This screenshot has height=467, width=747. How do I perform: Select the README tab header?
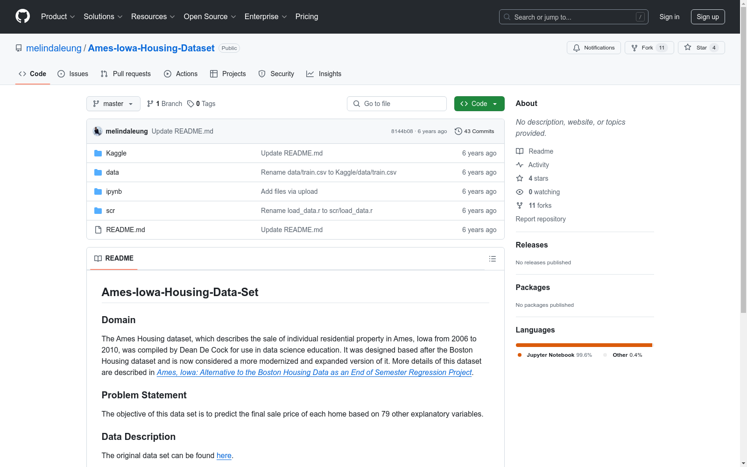point(114,258)
